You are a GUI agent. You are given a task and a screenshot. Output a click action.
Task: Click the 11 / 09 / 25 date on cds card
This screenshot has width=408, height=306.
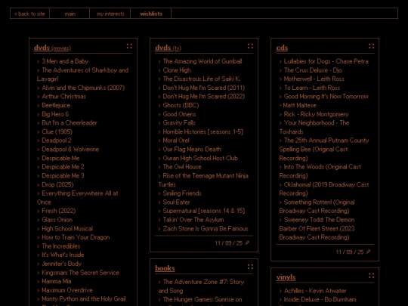pyautogui.click(x=350, y=252)
